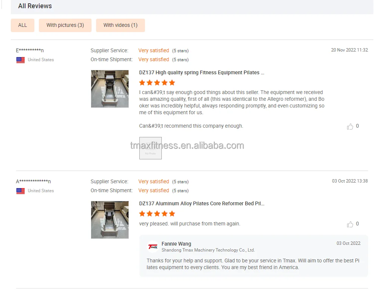Click the US flag beside E***n
Screen dimensions: 374x290
coord(21,60)
